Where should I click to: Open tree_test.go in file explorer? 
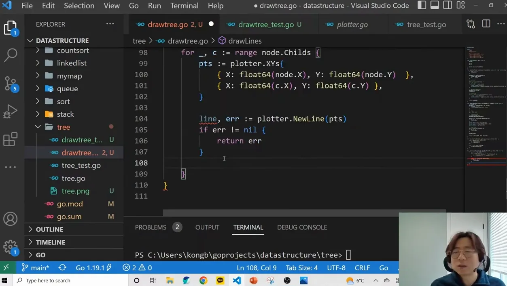74,165
